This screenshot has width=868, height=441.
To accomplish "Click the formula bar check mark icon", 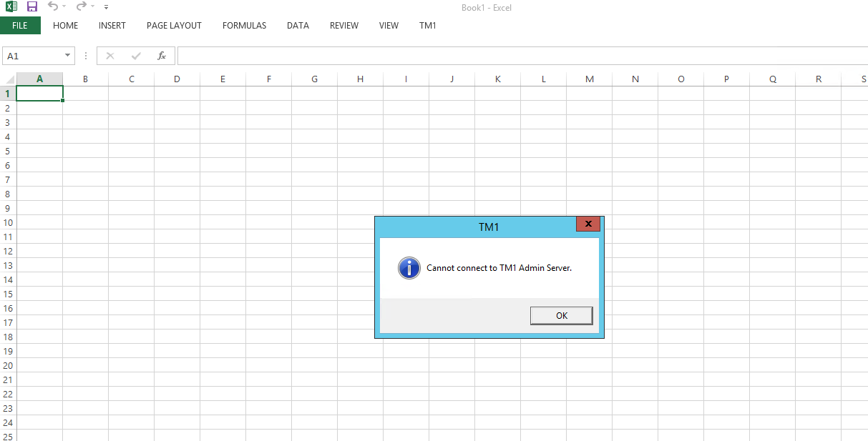I will 136,56.
